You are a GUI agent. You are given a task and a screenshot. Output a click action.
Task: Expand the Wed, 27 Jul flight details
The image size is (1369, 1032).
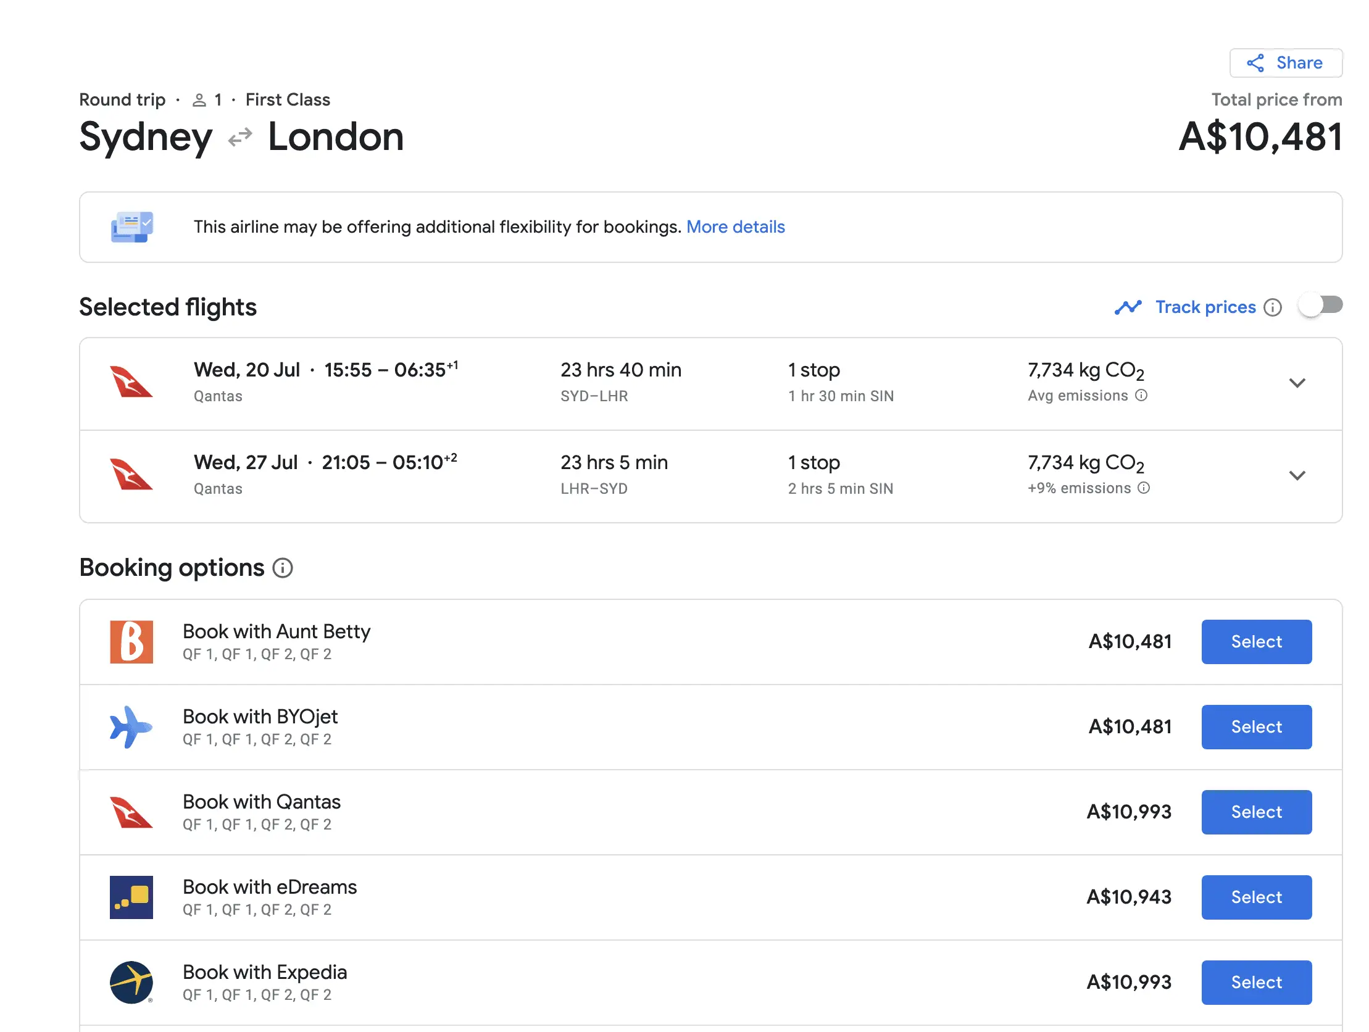(1297, 475)
